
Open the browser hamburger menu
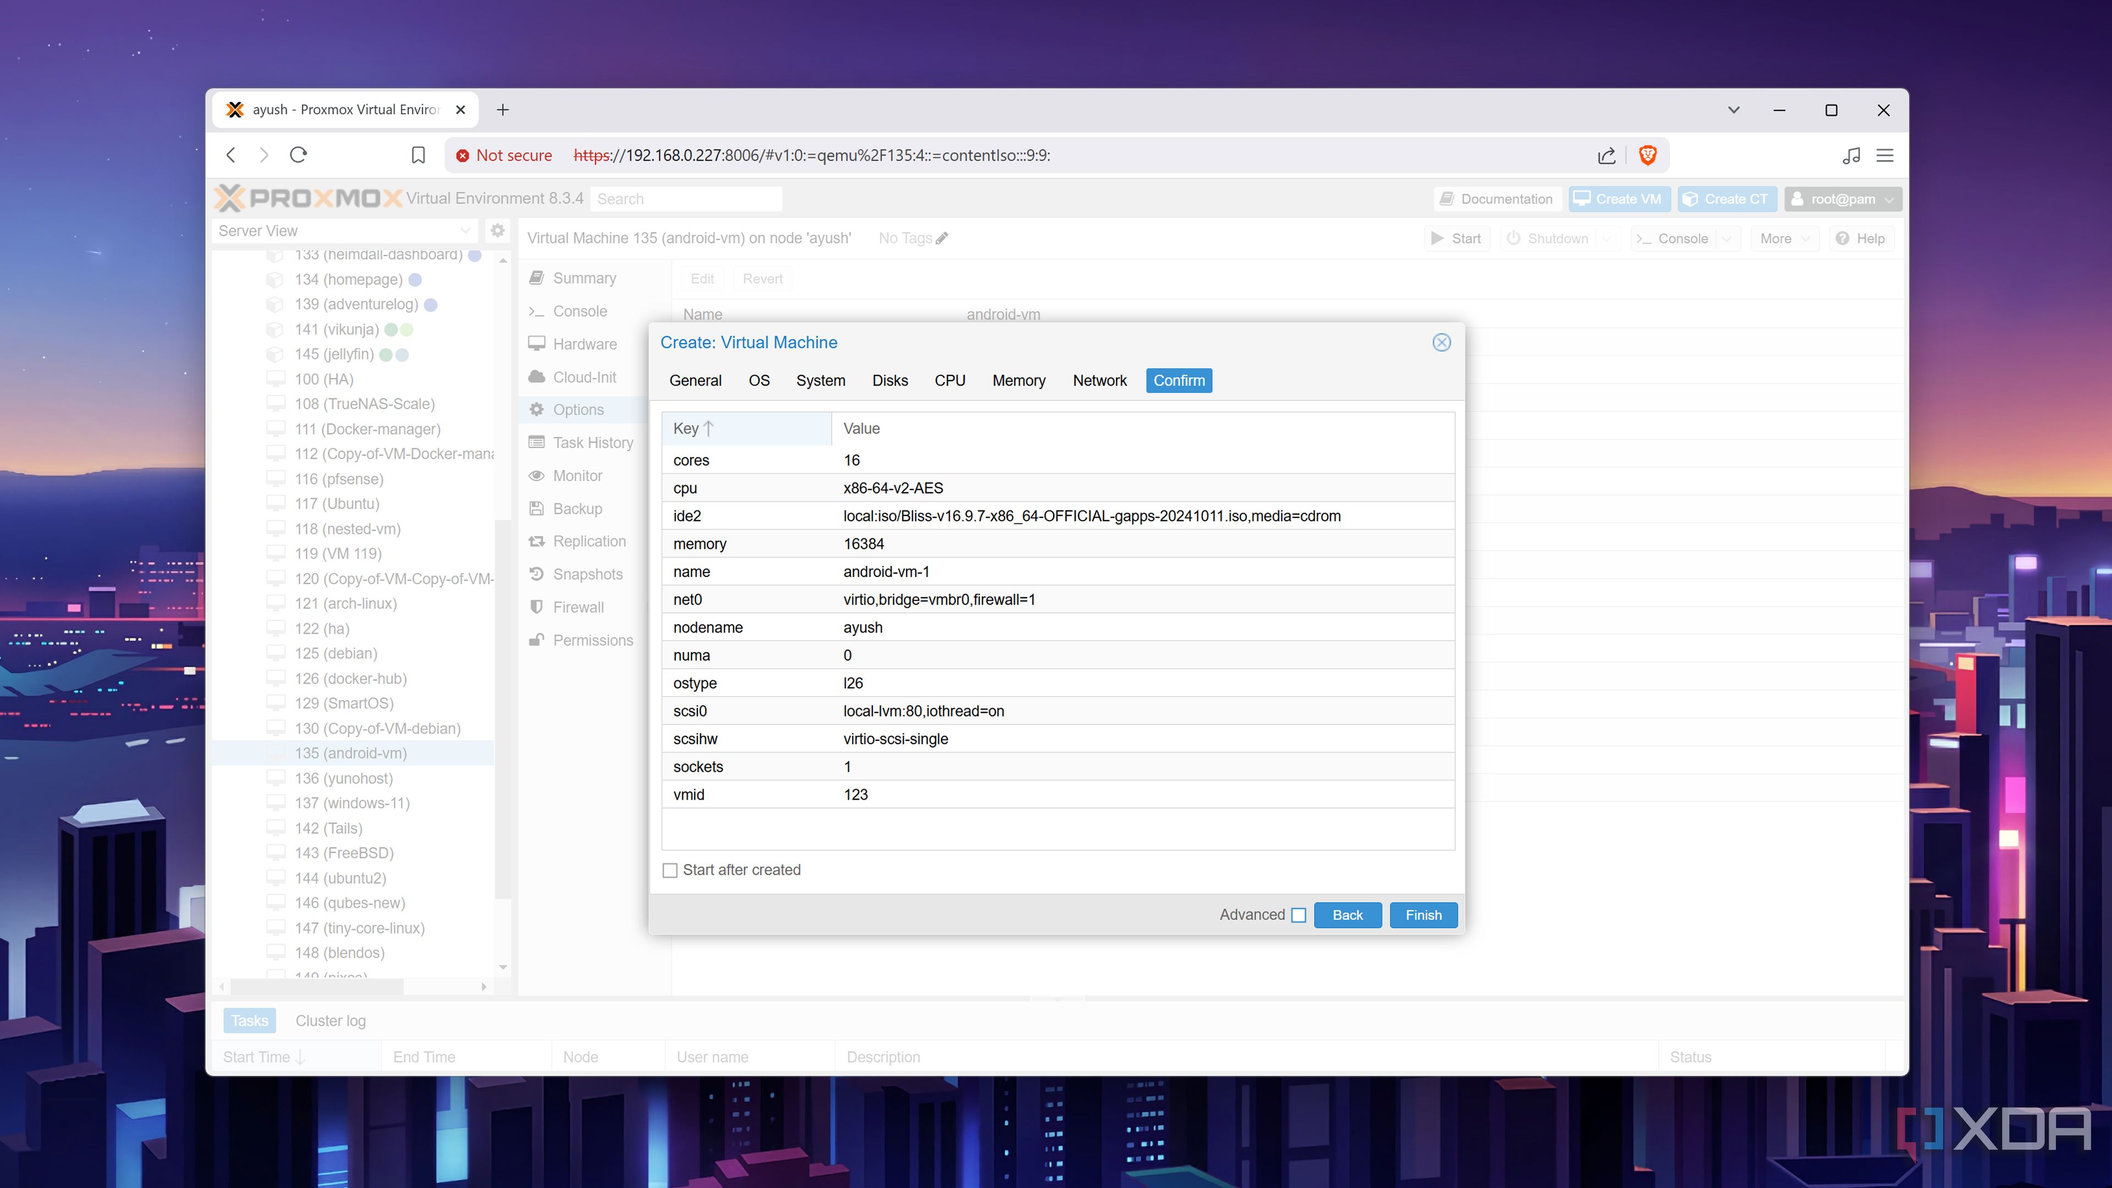1885,155
